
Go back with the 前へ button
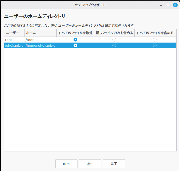click(x=66, y=164)
